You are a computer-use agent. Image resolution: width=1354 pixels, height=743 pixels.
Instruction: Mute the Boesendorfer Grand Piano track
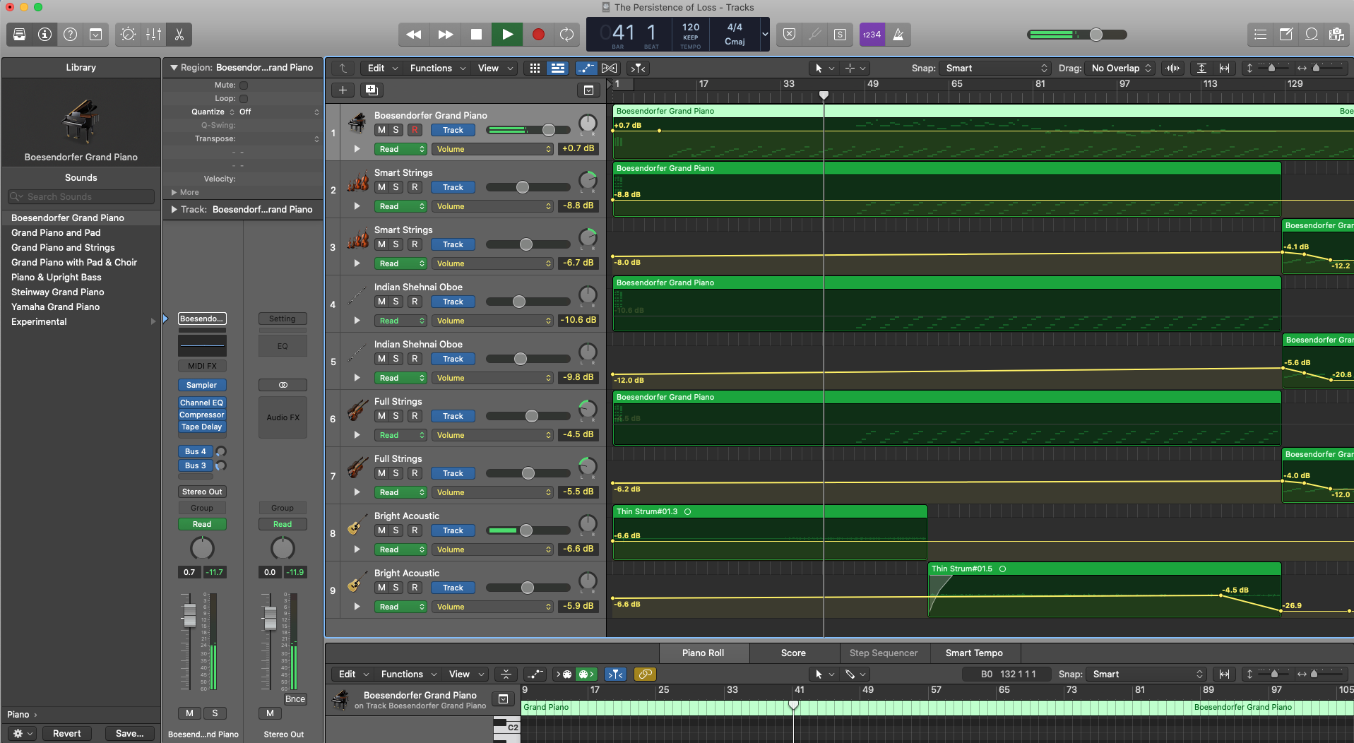tap(381, 130)
